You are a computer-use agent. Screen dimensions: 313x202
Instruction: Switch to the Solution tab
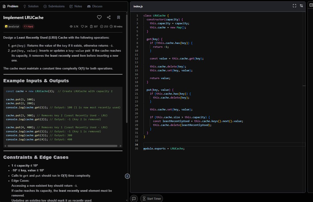[x=31, y=6]
